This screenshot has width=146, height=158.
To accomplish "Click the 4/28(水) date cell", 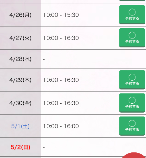I will tap(20, 59).
